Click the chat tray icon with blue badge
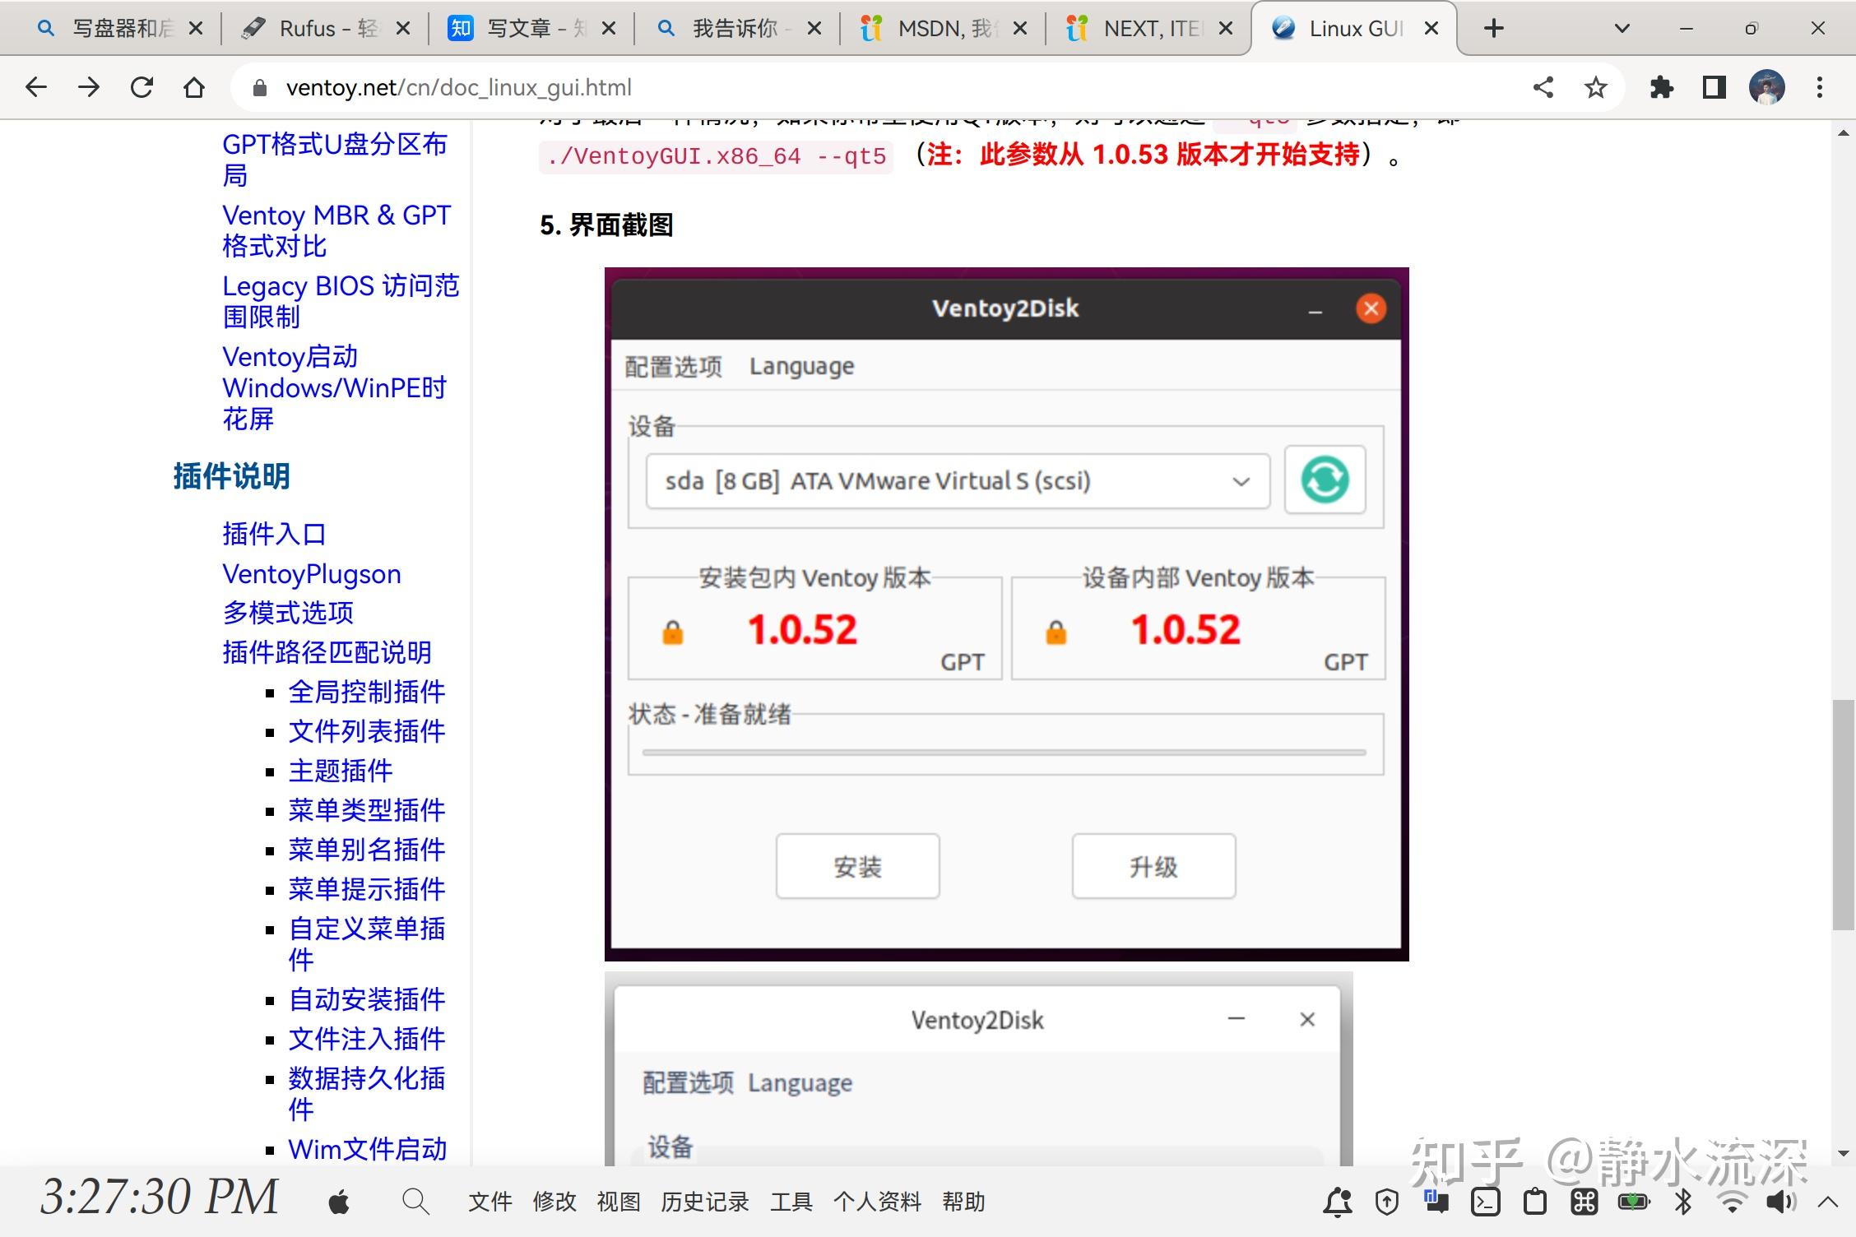 pyautogui.click(x=1436, y=1201)
